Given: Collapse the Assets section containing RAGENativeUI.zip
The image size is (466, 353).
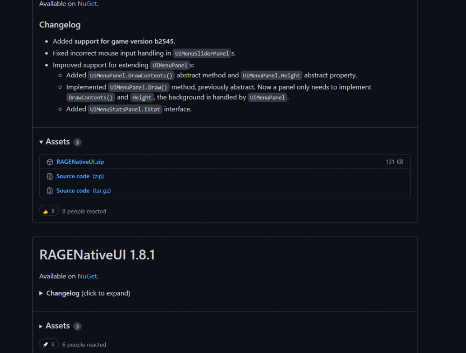Looking at the screenshot, I should click(x=55, y=142).
